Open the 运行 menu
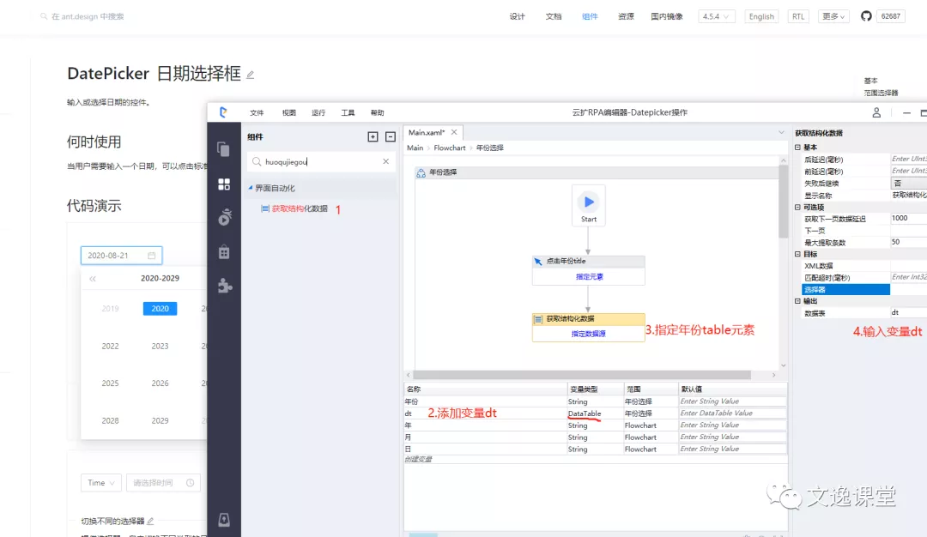This screenshot has width=927, height=537. click(318, 112)
